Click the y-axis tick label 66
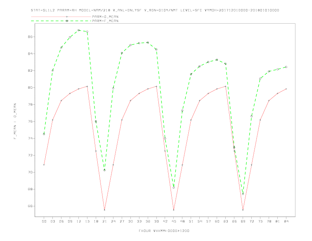 (30, 206)
